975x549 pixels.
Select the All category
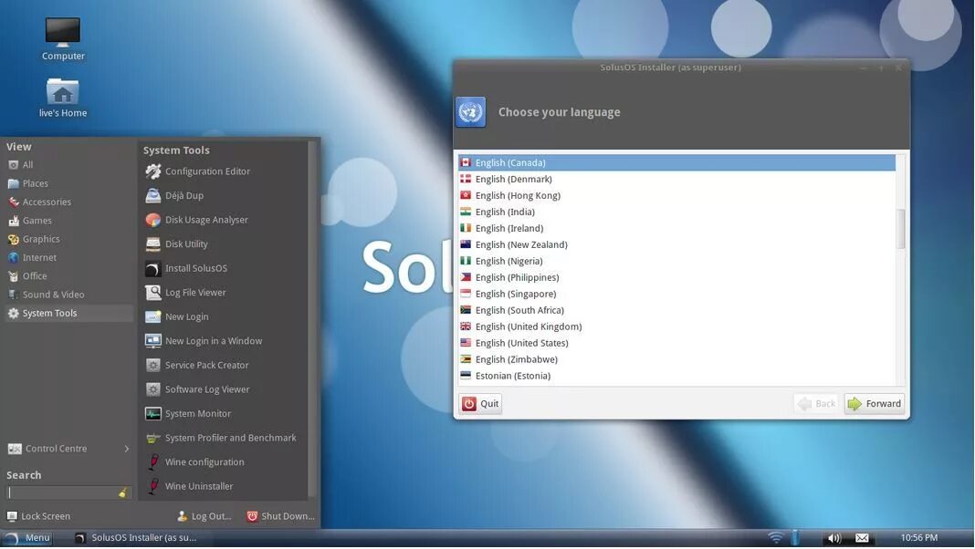click(x=68, y=165)
